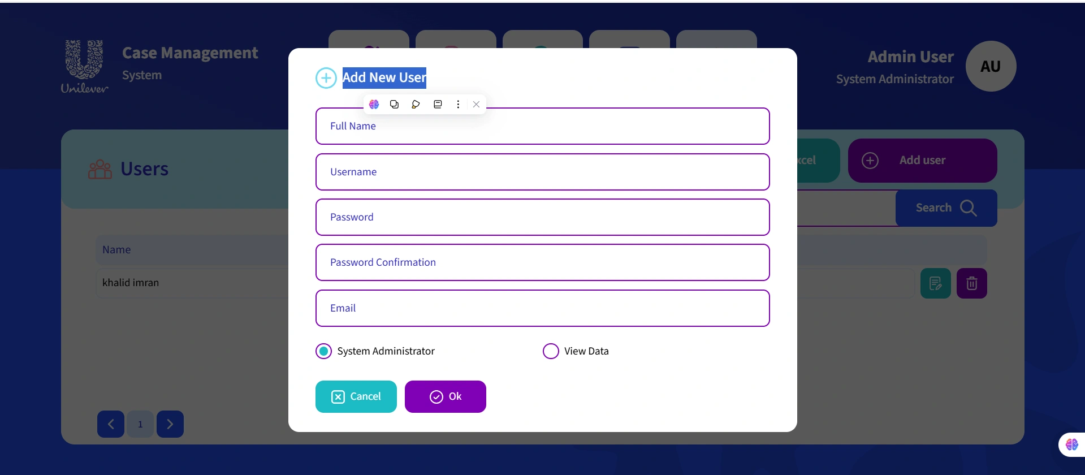Screen dimensions: 1085x475
Task: Click the AU avatar circle
Action: click(x=990, y=66)
